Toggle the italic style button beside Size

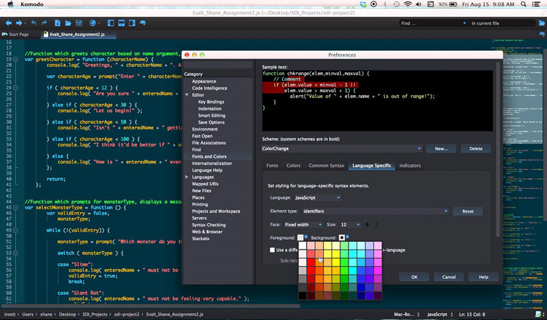pyautogui.click(x=376, y=224)
